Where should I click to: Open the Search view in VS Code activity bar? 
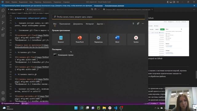(3, 16)
